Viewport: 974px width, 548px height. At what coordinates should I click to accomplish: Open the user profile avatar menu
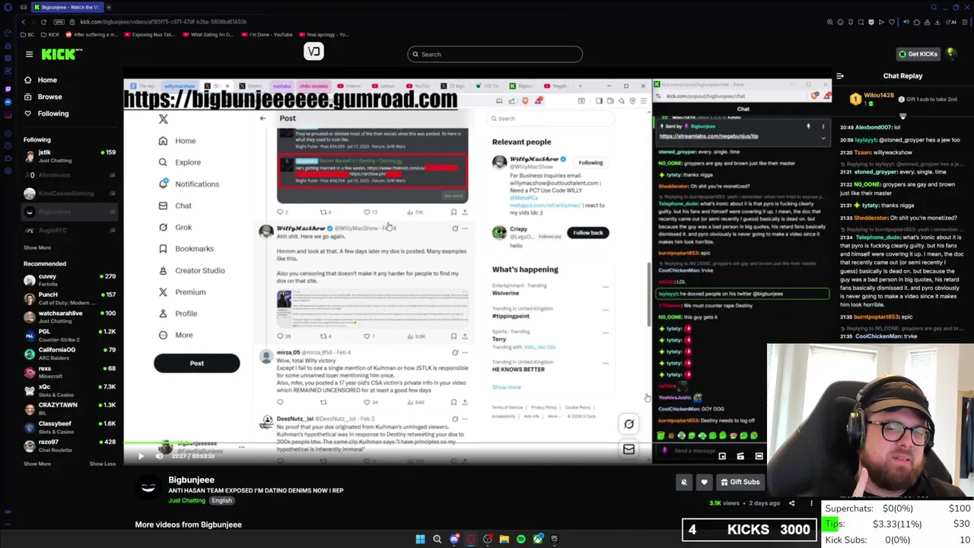(951, 53)
